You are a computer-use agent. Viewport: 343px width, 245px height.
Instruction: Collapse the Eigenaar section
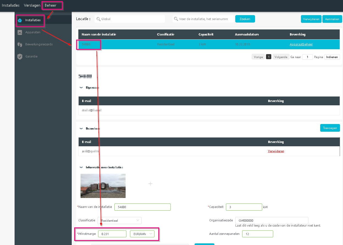click(x=81, y=87)
